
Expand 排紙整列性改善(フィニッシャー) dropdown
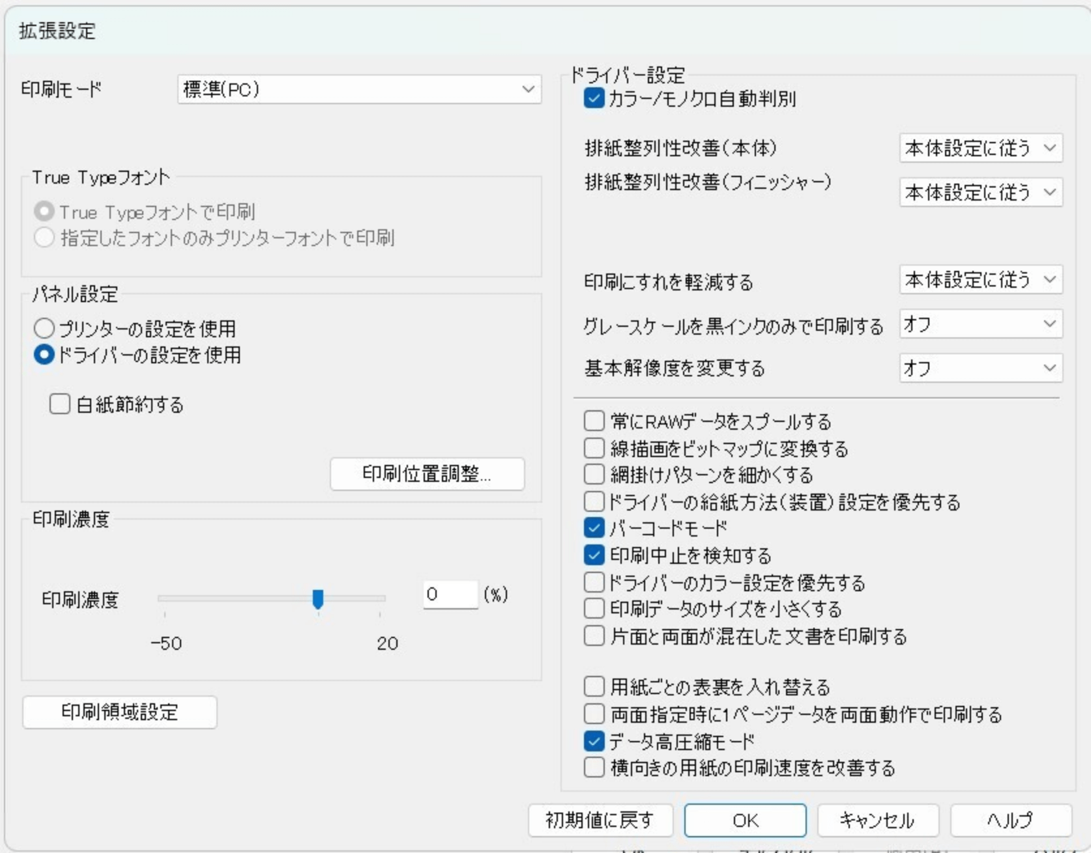pos(980,193)
